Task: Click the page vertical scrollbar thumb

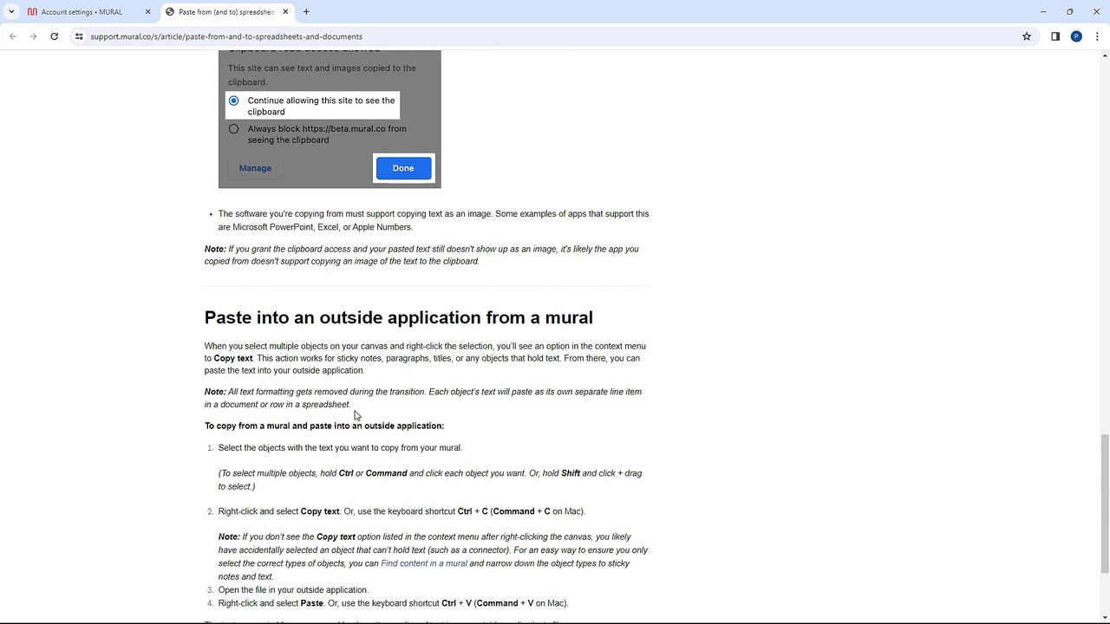Action: (1104, 503)
